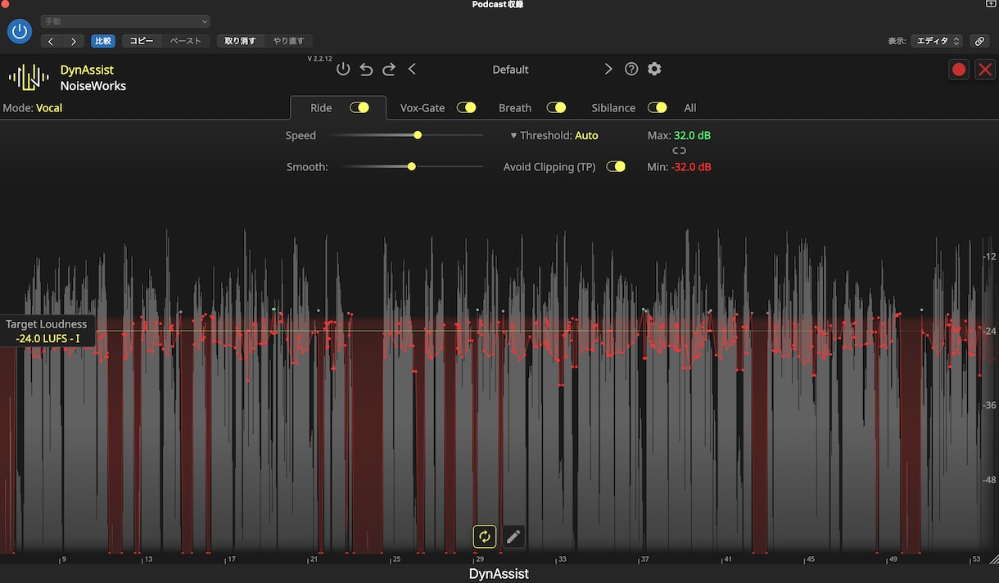Click the link chain icon button
The width and height of the screenshot is (999, 583).
[979, 41]
